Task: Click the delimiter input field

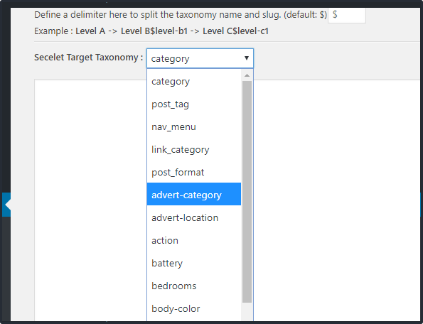Action: point(347,15)
